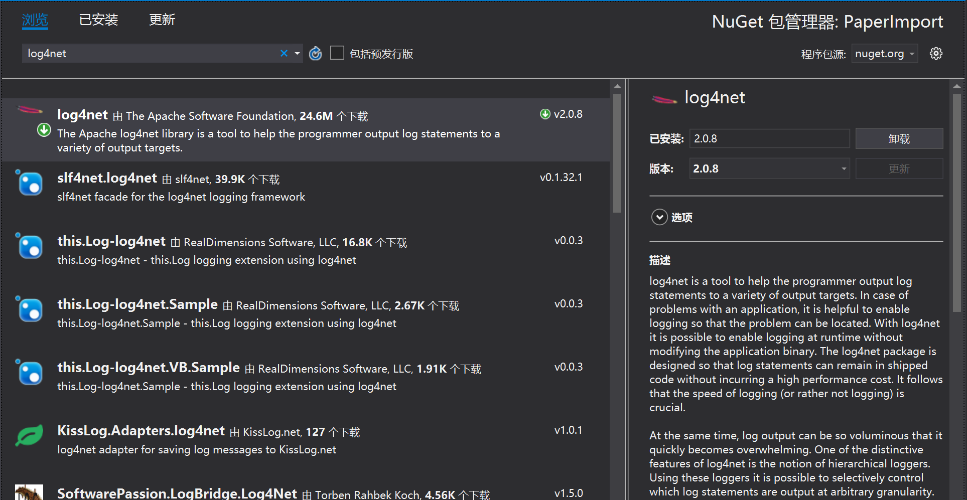Click the this.Log-log4net.VB.Sample package title
Image resolution: width=967 pixels, height=500 pixels.
click(x=149, y=368)
